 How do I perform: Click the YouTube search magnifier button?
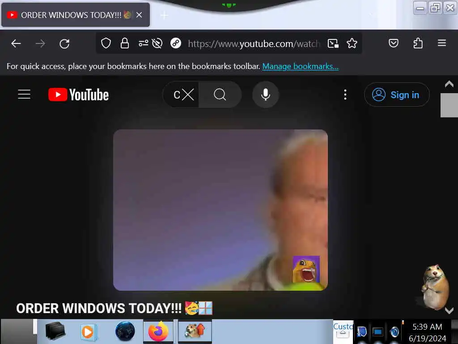pyautogui.click(x=220, y=95)
